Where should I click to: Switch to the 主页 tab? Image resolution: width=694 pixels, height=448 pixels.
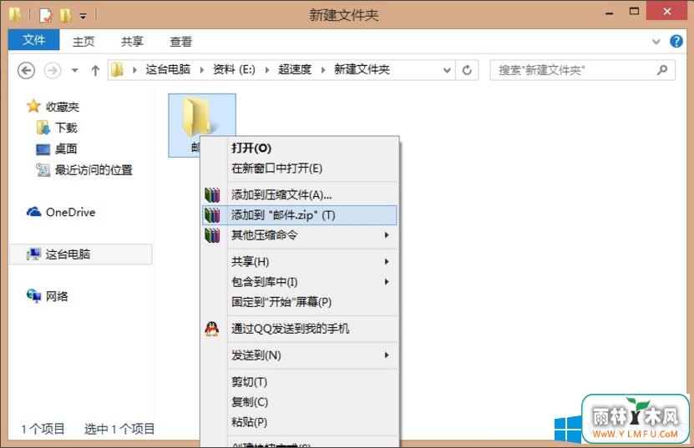click(84, 42)
